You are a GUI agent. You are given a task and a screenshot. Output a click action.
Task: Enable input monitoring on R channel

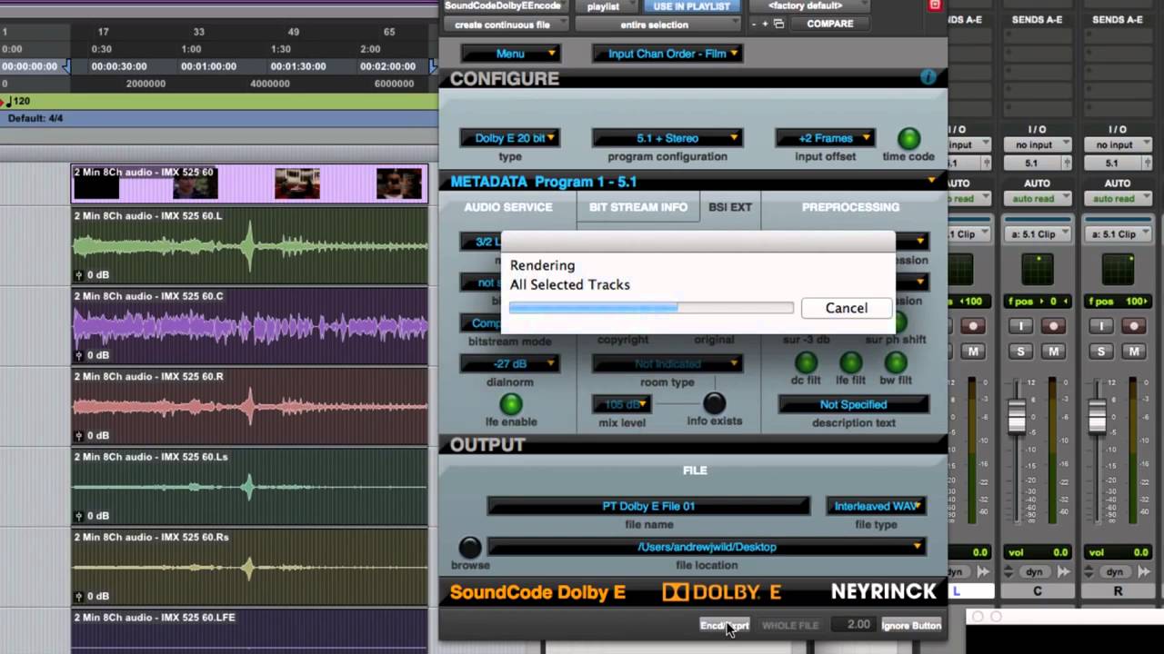(x=1101, y=326)
